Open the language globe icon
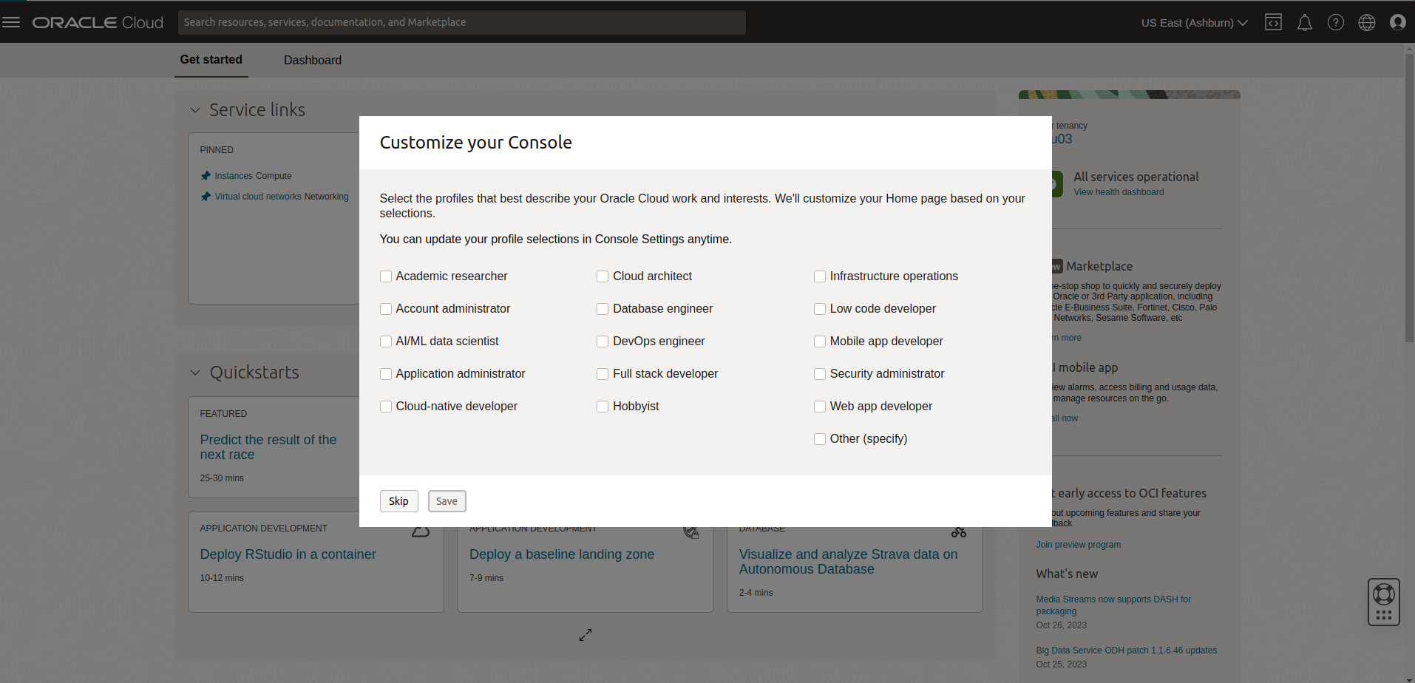1415x683 pixels. [1367, 22]
